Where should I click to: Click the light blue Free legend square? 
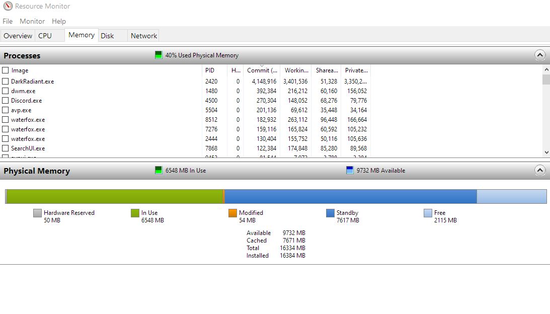coord(428,213)
